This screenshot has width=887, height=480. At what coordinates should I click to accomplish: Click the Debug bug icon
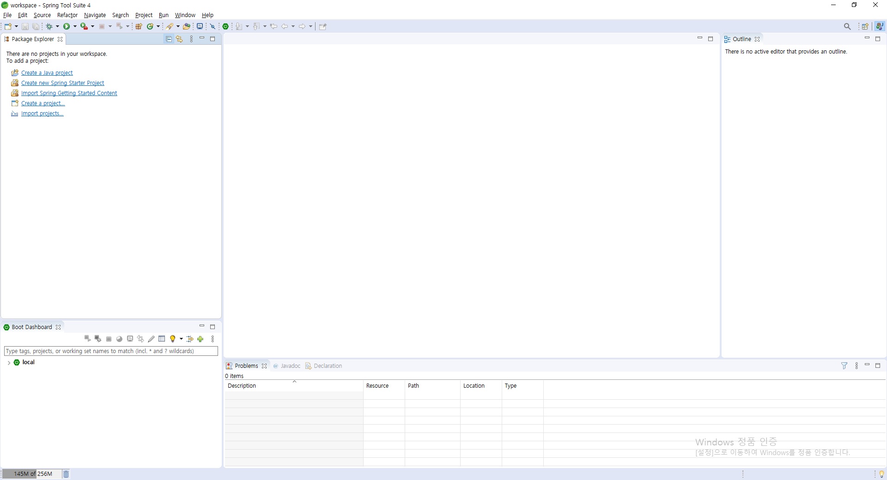click(49, 26)
